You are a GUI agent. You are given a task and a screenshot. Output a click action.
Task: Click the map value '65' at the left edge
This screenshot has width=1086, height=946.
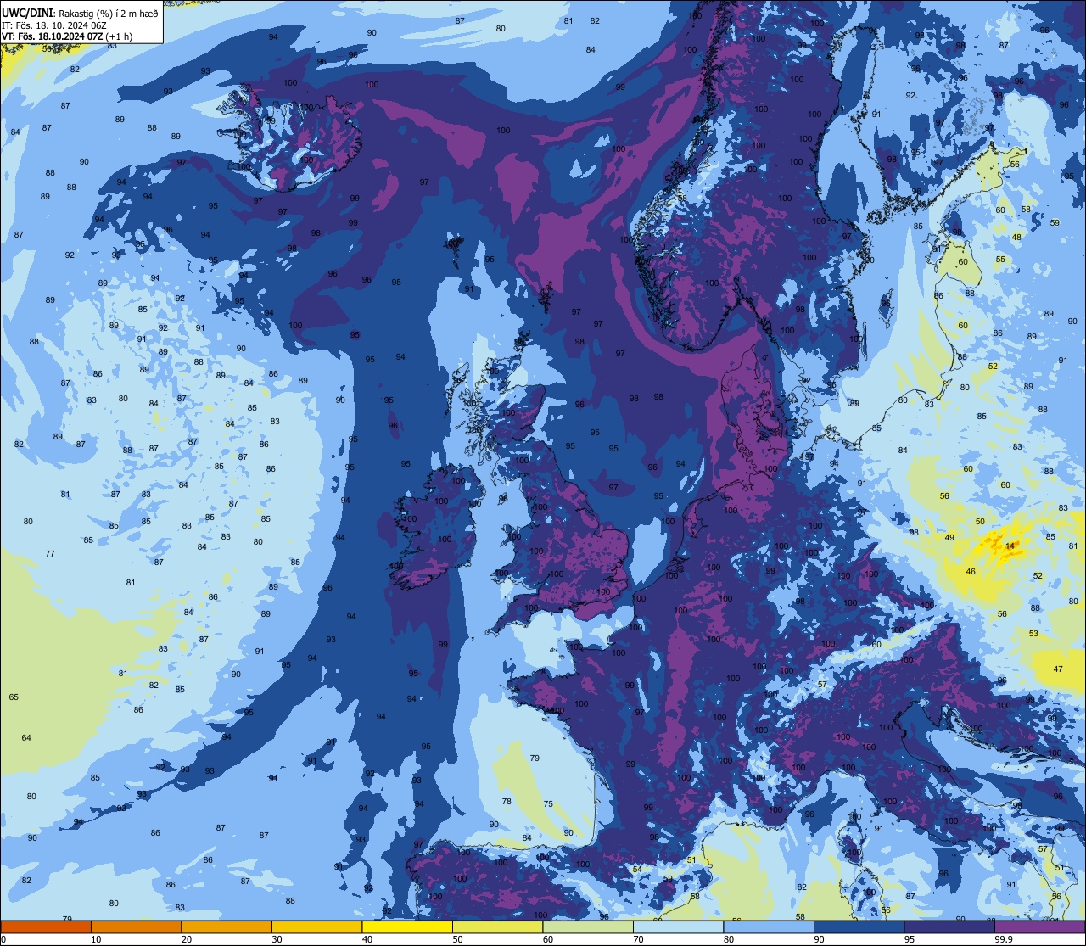click(14, 697)
